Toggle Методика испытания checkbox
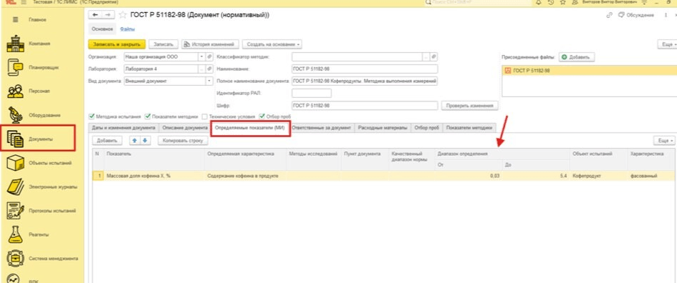 91,116
